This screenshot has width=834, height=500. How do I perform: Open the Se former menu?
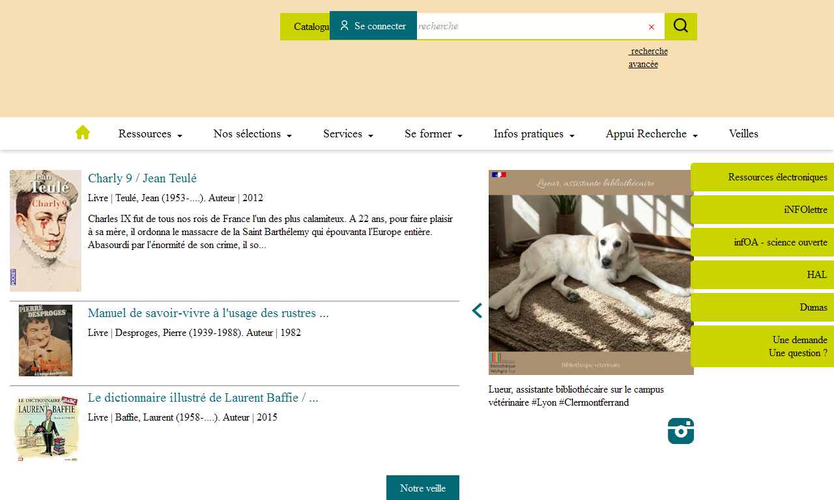(x=433, y=133)
